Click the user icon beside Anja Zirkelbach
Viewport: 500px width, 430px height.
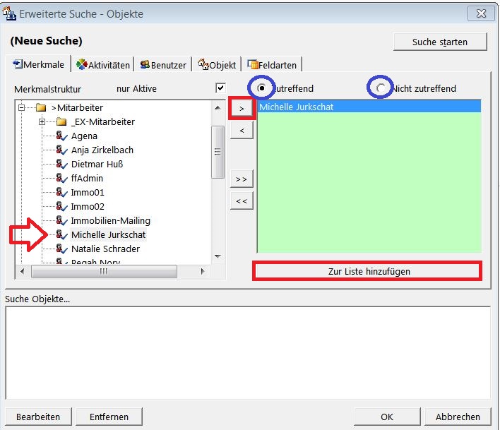coord(61,150)
